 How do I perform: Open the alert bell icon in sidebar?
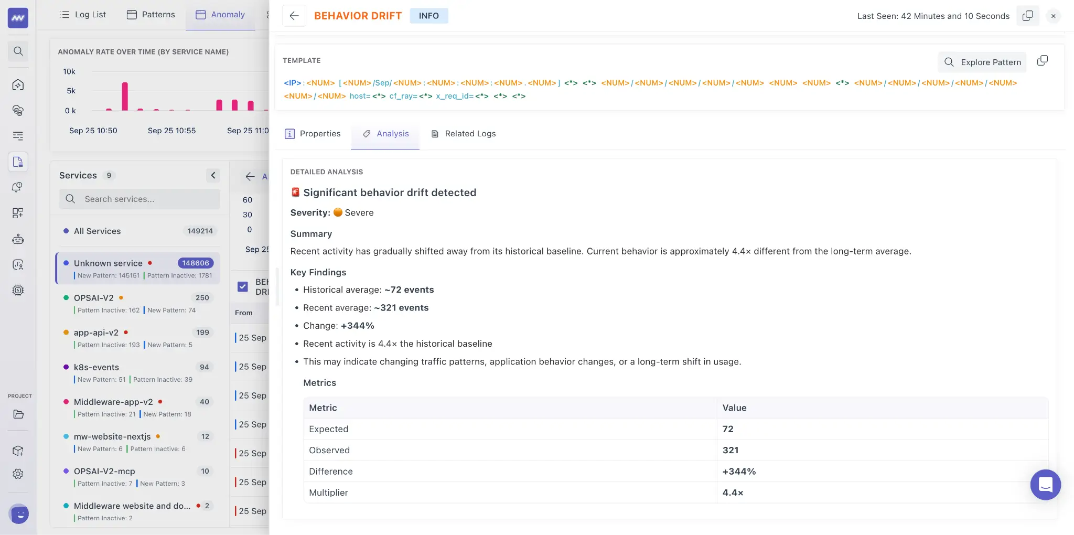pyautogui.click(x=18, y=187)
